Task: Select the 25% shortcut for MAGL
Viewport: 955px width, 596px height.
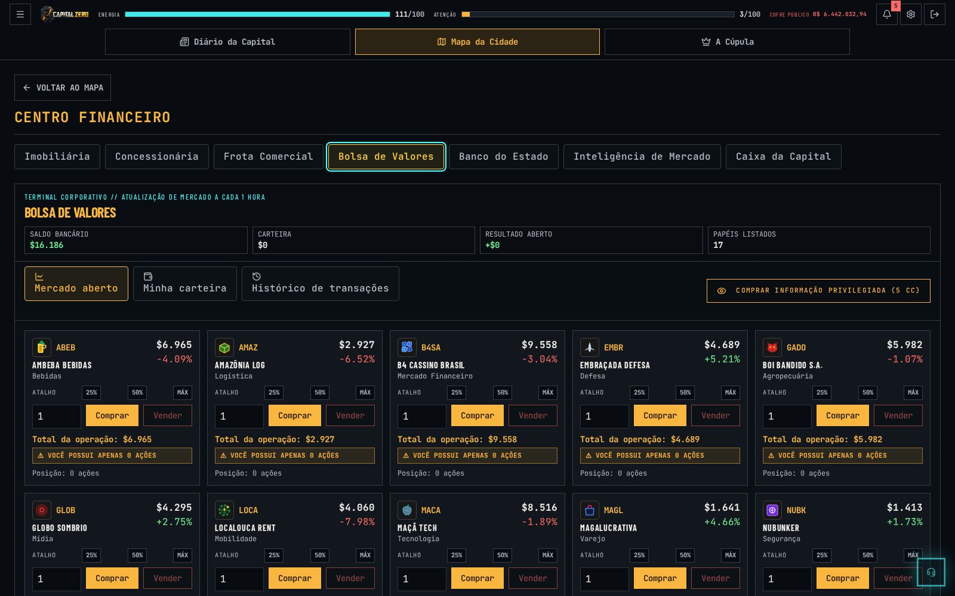Action: [639, 555]
